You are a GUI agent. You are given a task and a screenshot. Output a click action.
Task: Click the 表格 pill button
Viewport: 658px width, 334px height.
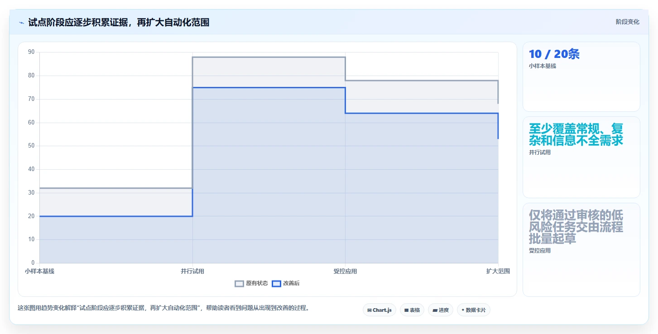(x=412, y=310)
